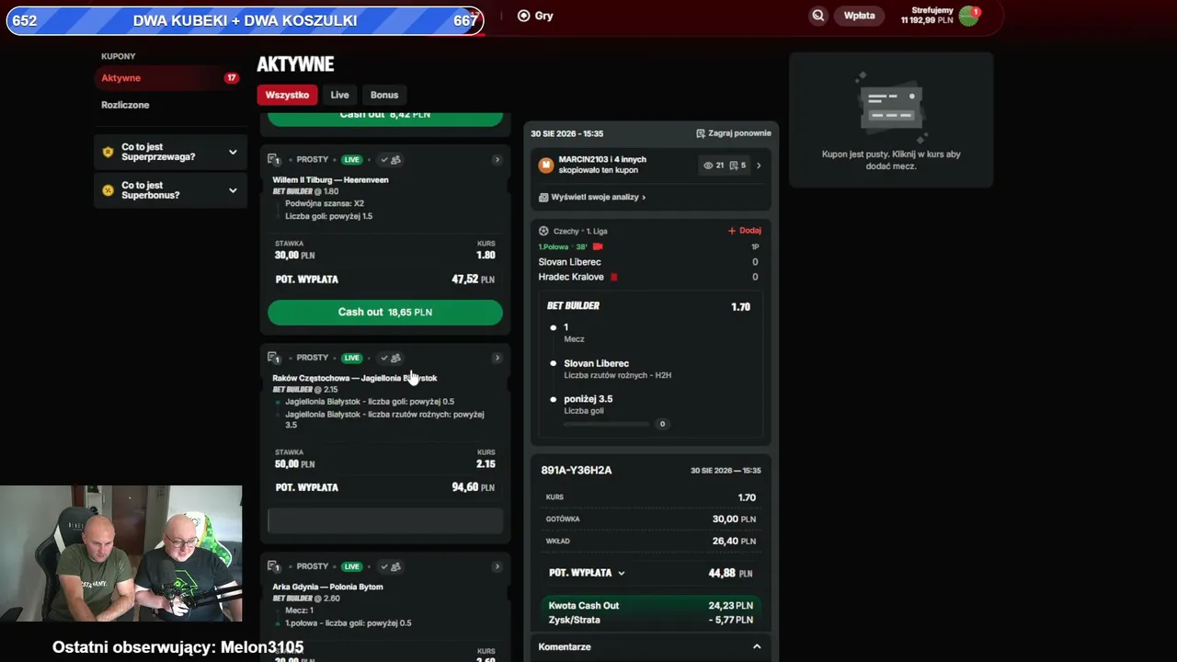Click the Hradec Kralove team name

pyautogui.click(x=571, y=277)
